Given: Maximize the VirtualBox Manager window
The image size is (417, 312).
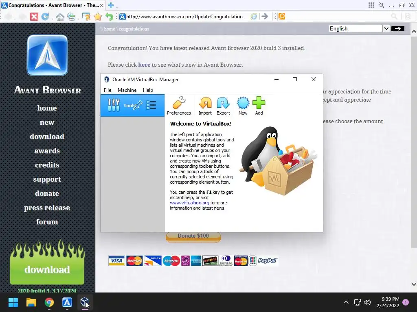Looking at the screenshot, I should click(295, 79).
